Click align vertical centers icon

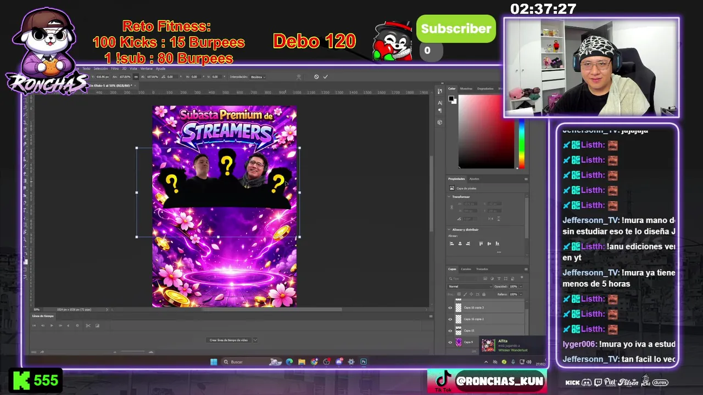(x=489, y=244)
